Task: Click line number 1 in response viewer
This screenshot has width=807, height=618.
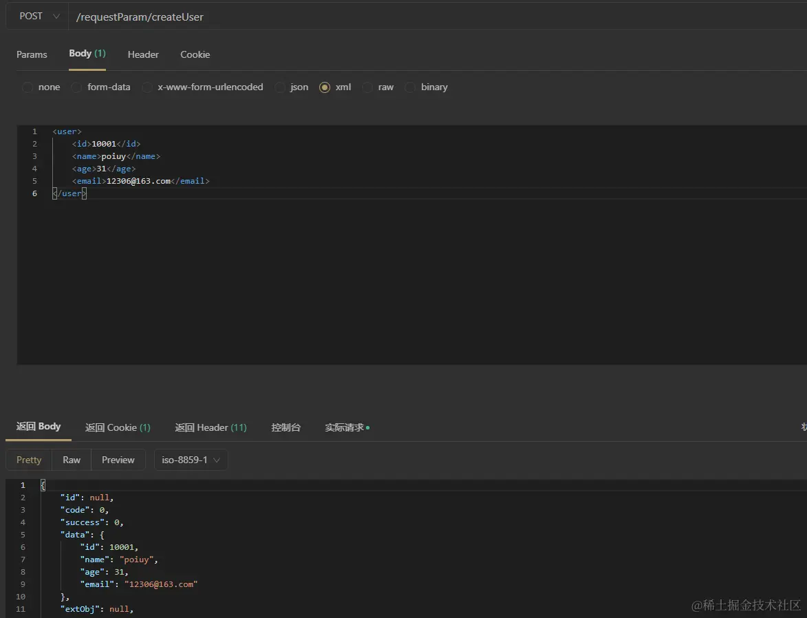Action: [23, 485]
